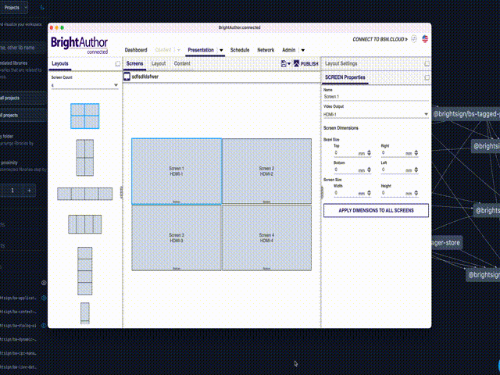Switch to the Layout tab
The width and height of the screenshot is (500, 375).
tap(159, 63)
